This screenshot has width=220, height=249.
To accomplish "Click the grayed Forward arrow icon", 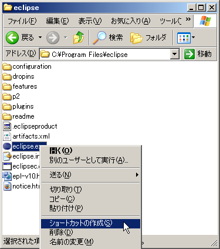I will point(53,38).
